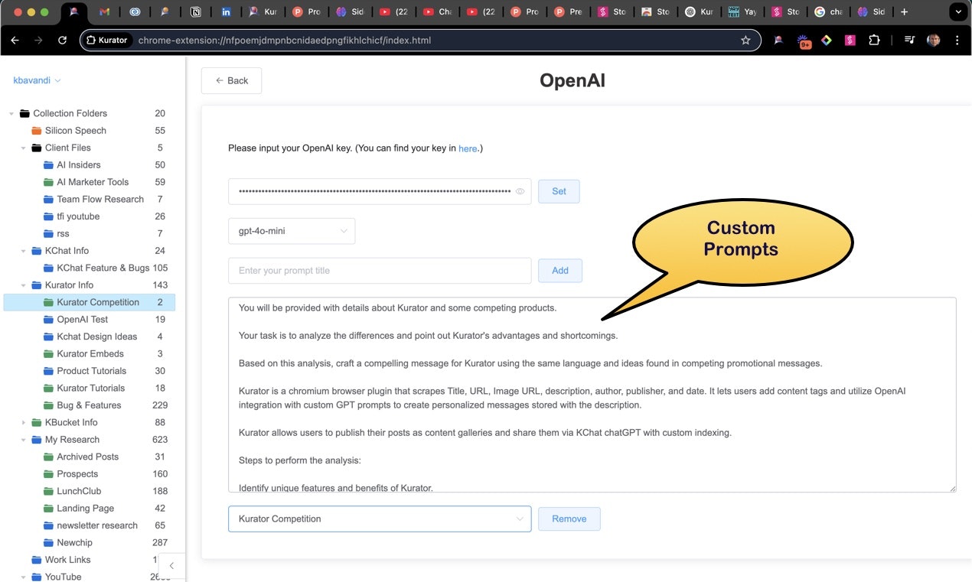The height and width of the screenshot is (582, 972).
Task: Switch to the Notion browser tab
Action: (195, 12)
